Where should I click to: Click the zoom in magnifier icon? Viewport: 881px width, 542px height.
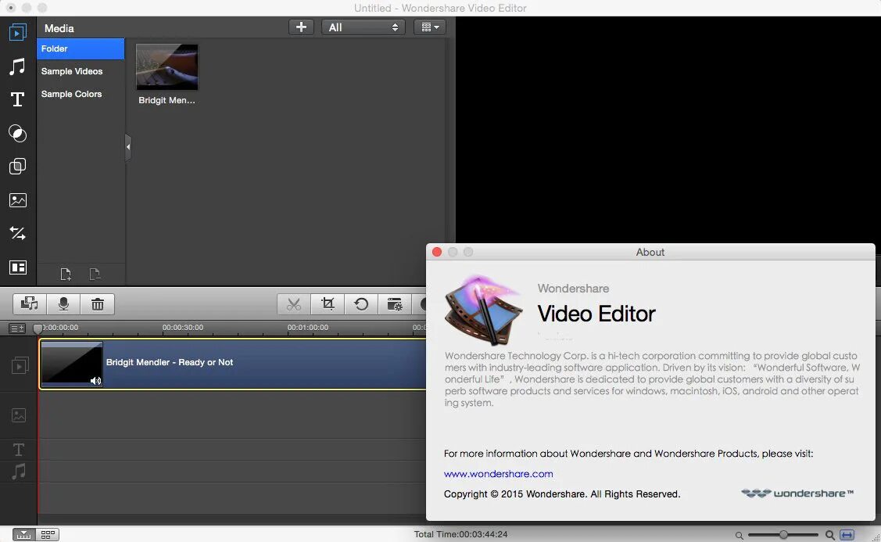830,535
